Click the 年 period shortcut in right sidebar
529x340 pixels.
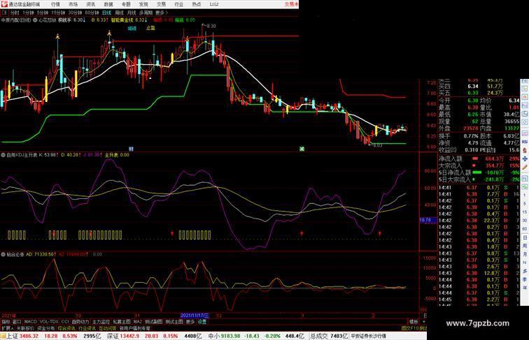click(525, 288)
